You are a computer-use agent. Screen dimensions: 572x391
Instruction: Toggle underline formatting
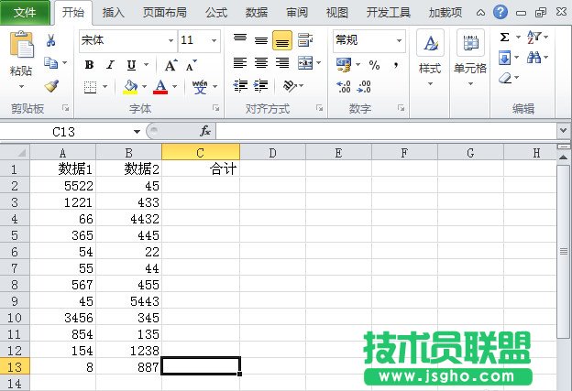(131, 65)
